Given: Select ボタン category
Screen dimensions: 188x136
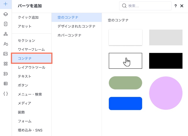Looking at the screenshot, I should (23, 85).
